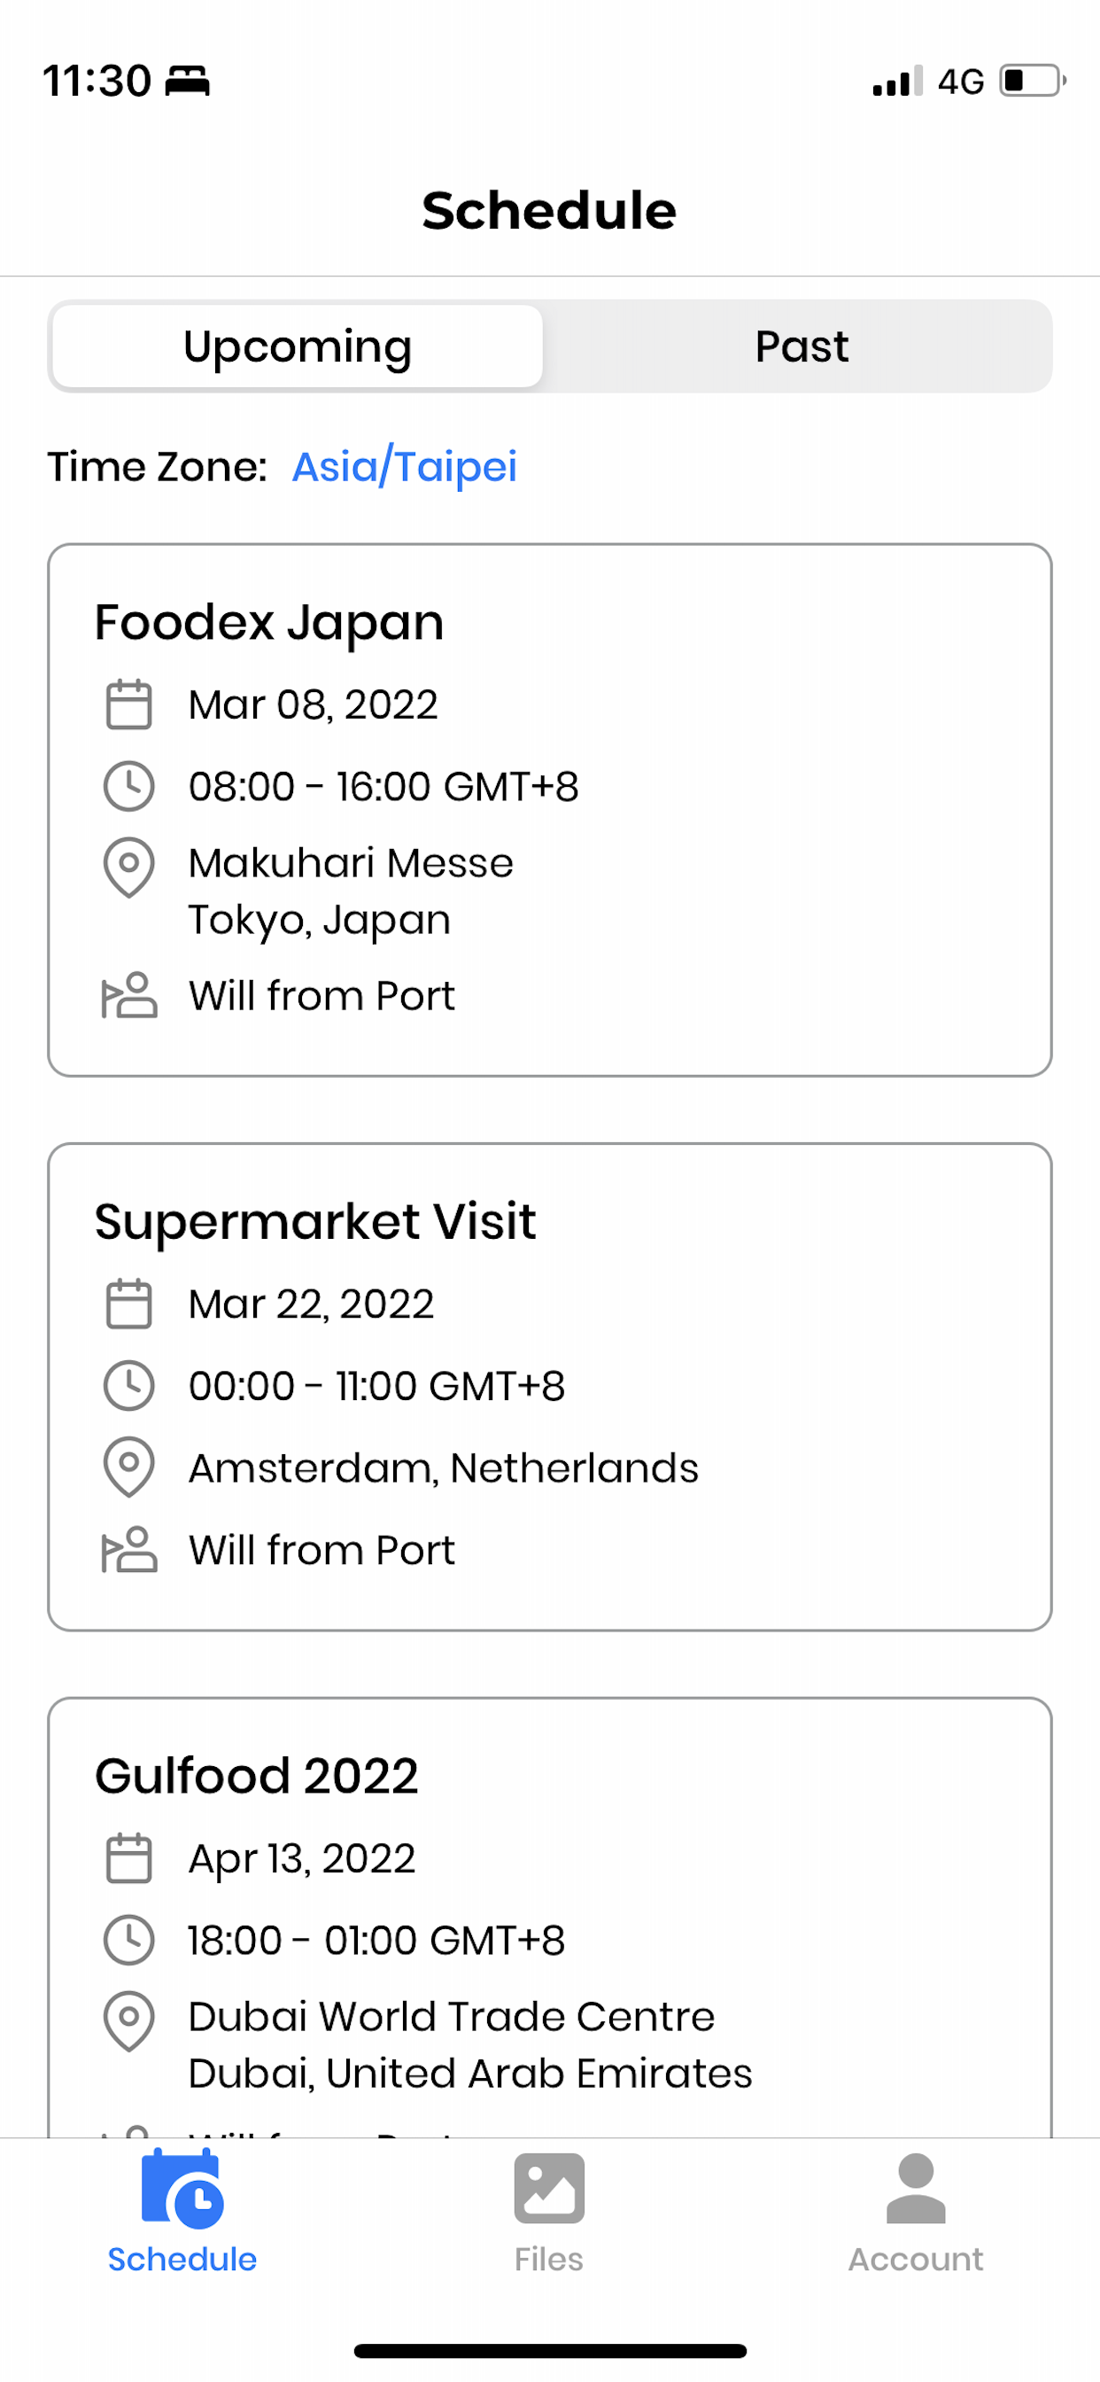This screenshot has height=2382, width=1100.
Task: Switch to the Past segment
Action: (802, 346)
